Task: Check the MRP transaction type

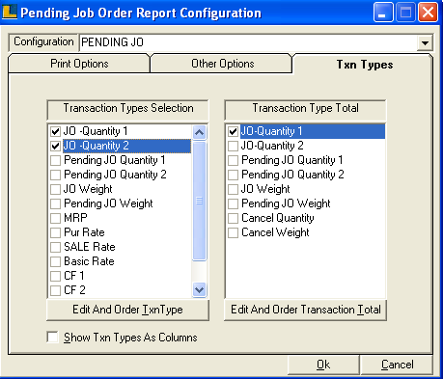Action: tap(56, 218)
